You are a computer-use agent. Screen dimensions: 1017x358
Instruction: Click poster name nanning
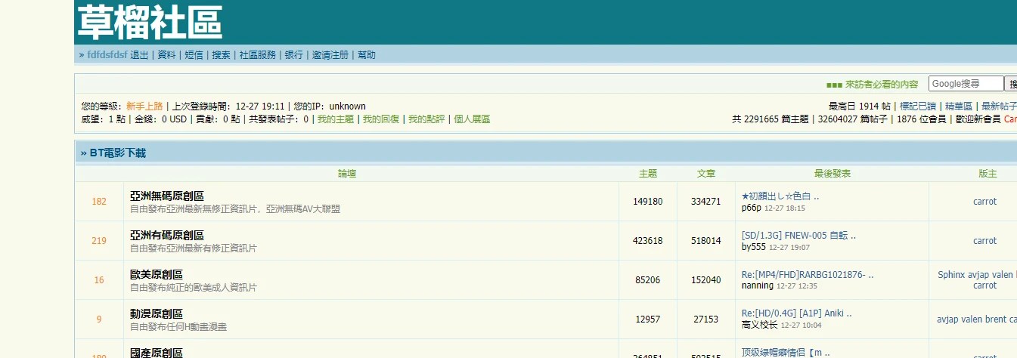(758, 286)
